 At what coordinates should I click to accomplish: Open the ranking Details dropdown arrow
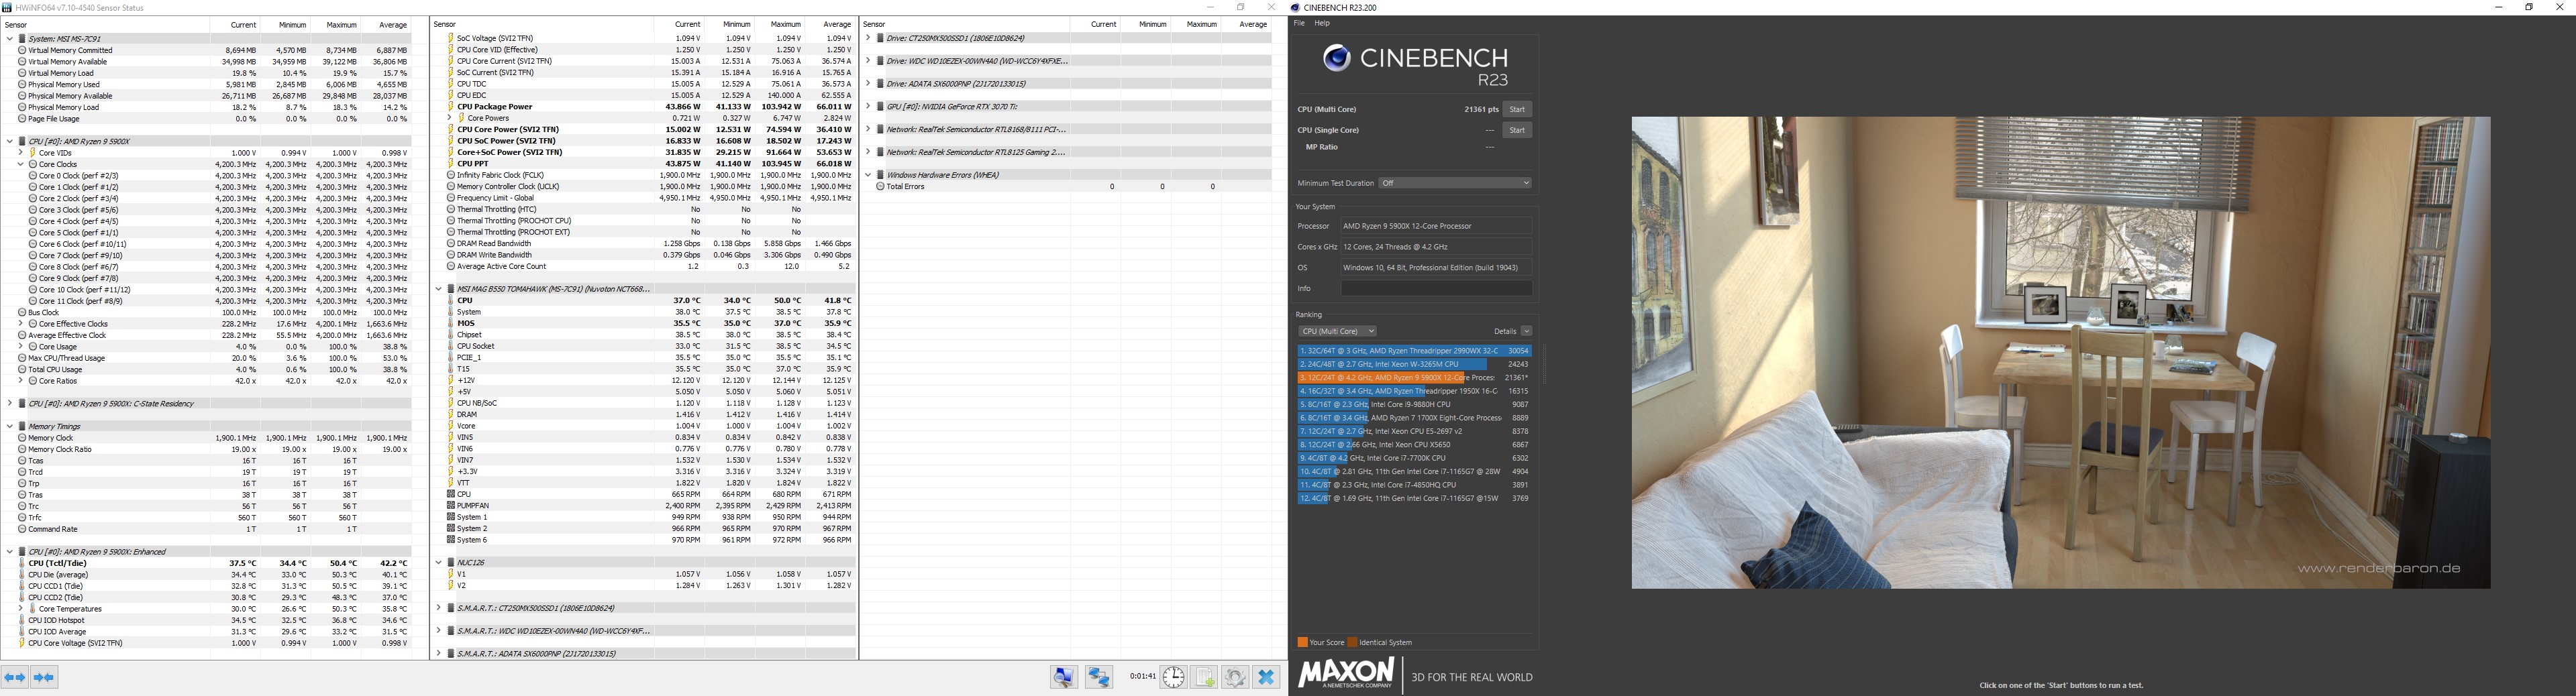tap(1526, 331)
